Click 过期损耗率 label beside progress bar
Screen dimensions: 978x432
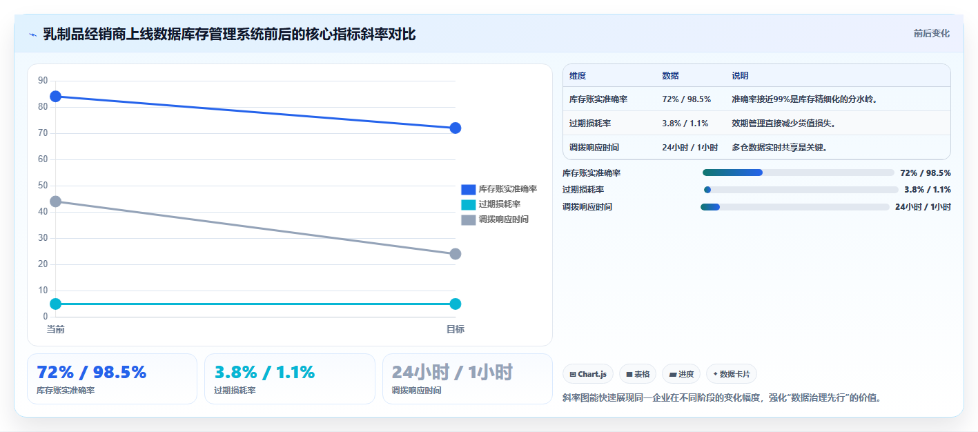pos(583,190)
